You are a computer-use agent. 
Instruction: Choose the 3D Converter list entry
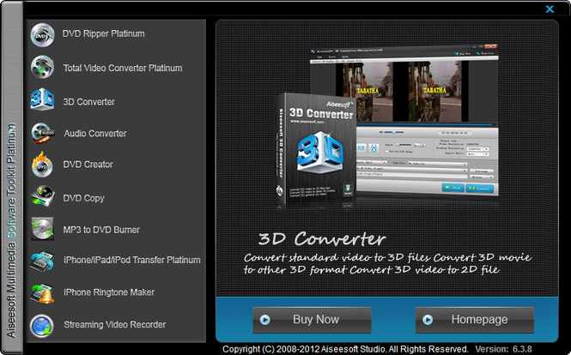(88, 102)
